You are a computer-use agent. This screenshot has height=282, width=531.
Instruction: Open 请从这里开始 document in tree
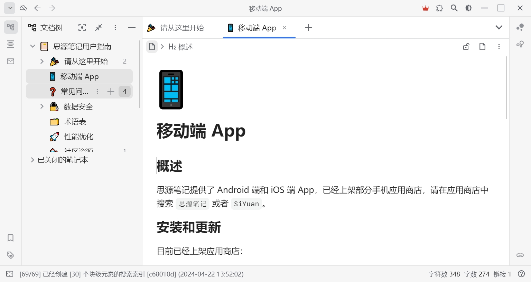[x=86, y=61]
